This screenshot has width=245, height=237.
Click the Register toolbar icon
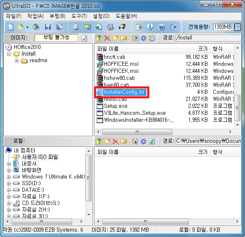click(139, 27)
